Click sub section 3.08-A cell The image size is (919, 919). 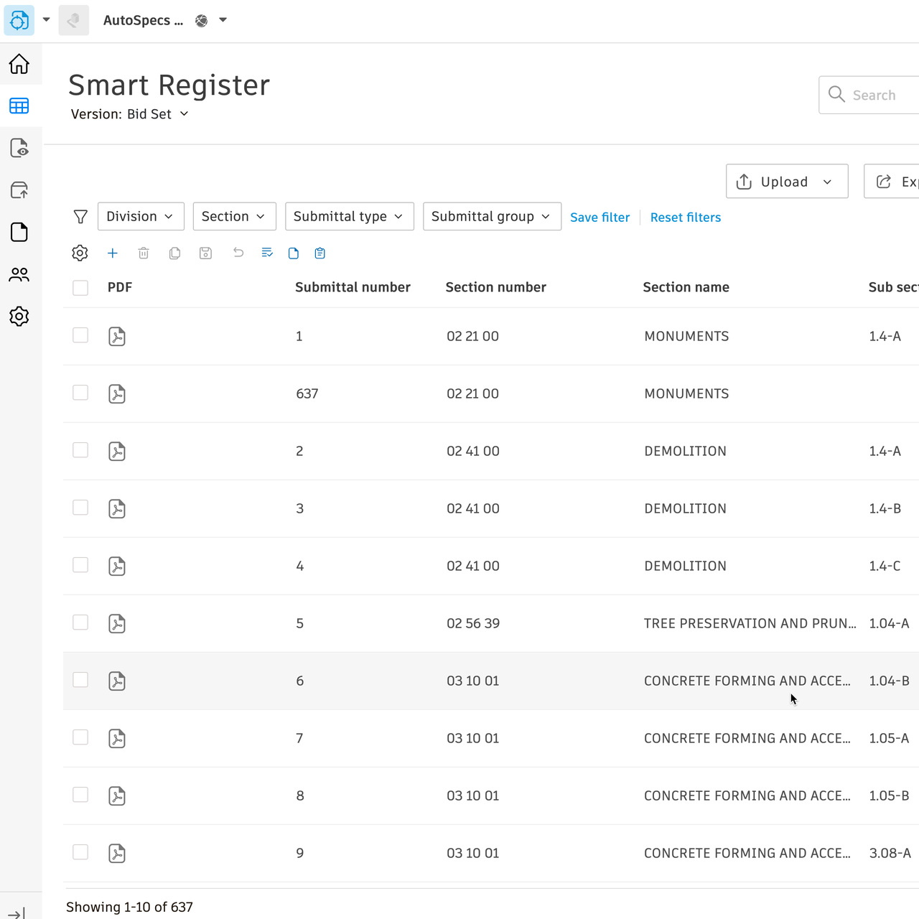tap(890, 853)
